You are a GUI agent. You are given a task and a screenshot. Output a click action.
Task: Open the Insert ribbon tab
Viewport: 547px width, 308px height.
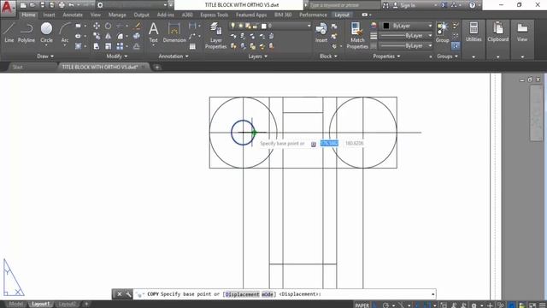[49, 15]
